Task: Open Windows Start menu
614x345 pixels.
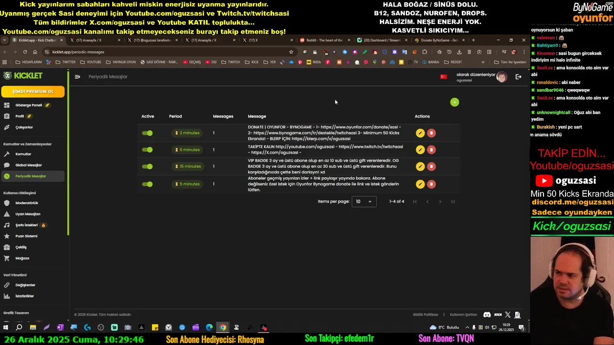Action: tap(6, 328)
